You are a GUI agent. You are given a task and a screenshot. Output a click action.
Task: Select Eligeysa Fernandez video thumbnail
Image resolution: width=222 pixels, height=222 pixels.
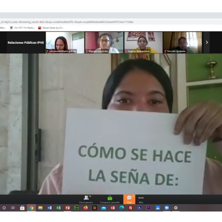click(104, 43)
